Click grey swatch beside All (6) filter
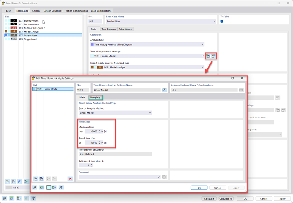293x203 pixels. (x=9, y=188)
